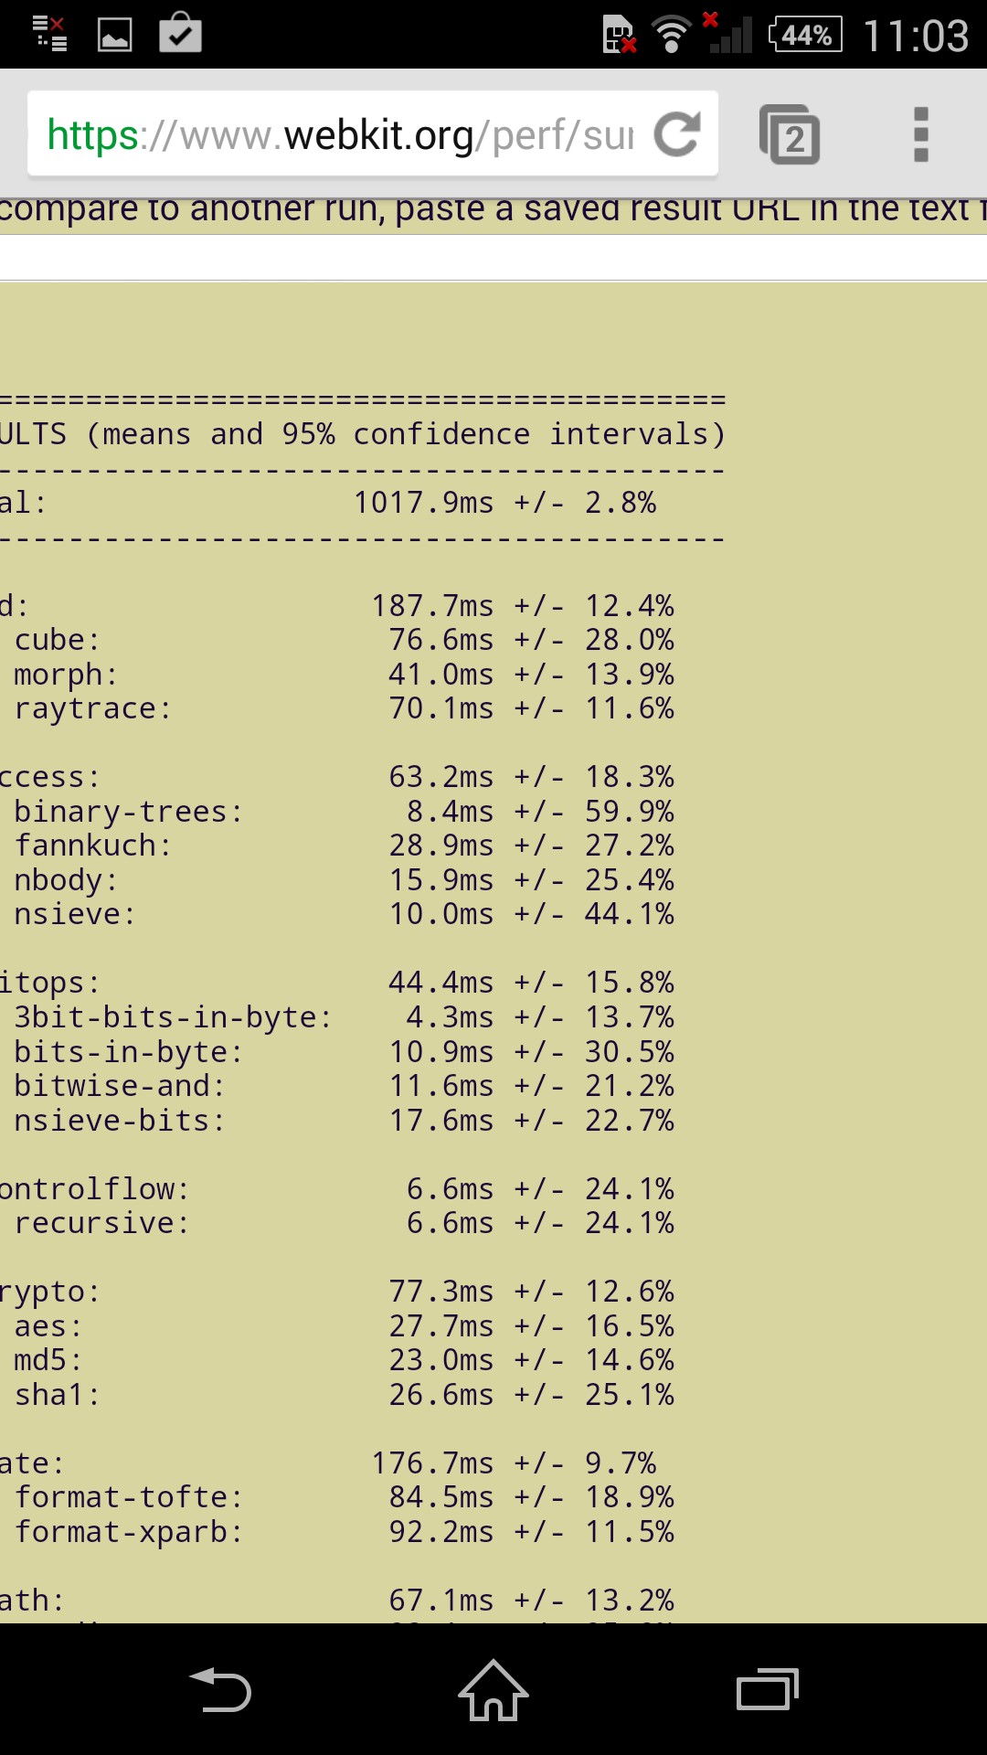The height and width of the screenshot is (1755, 987).
Task: Tap the leftmost list notification icon
Action: pyautogui.click(x=49, y=35)
